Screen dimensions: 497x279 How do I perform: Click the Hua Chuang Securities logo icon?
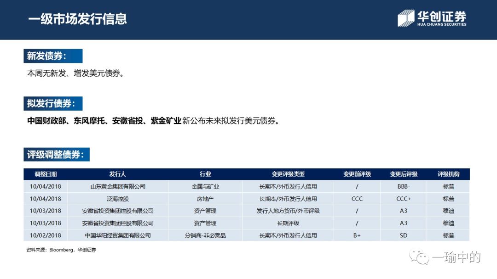pos(406,18)
